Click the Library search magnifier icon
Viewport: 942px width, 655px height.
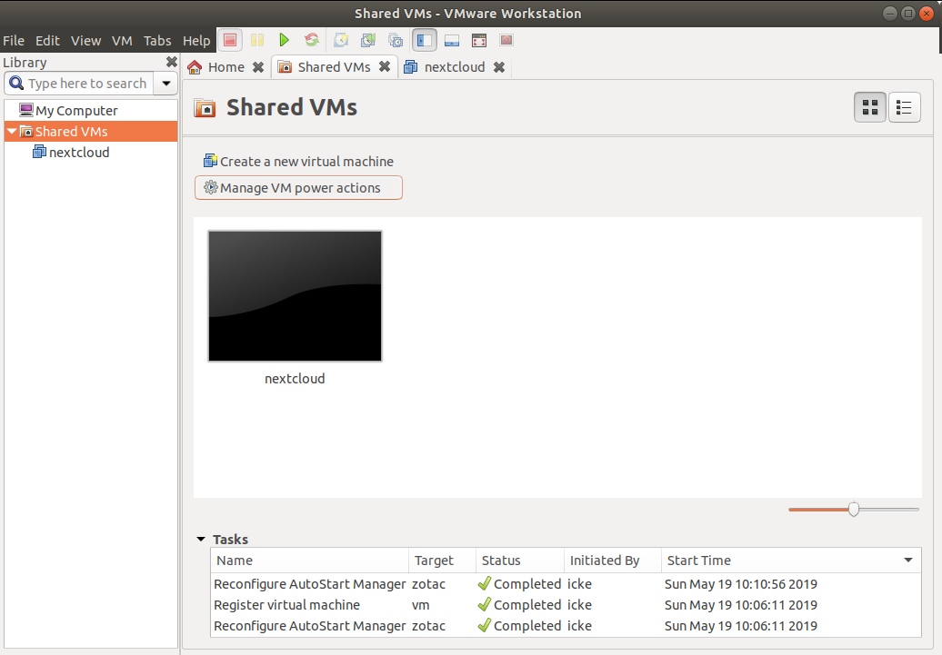pos(16,83)
